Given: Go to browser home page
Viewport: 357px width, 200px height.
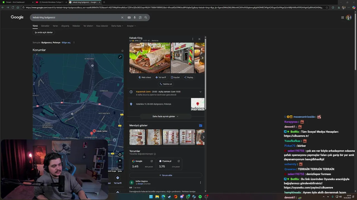Looking at the screenshot, I should pyautogui.click(x=18, y=7).
